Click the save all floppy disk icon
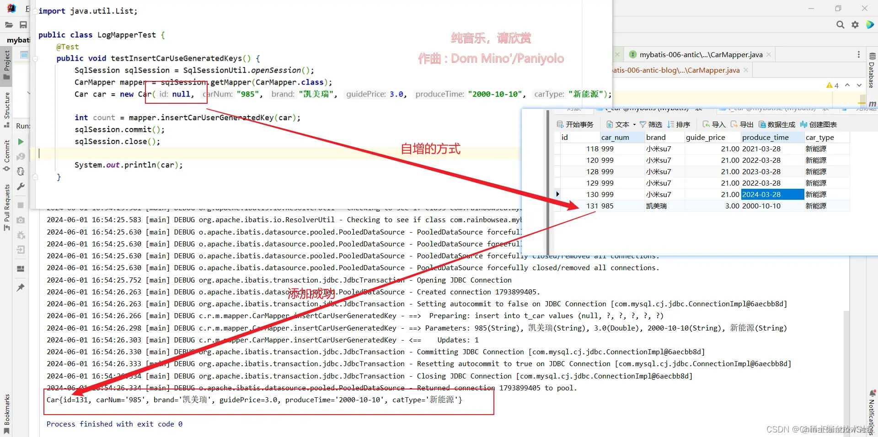 23,25
